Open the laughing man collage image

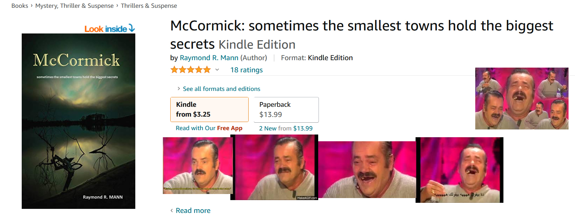tap(521, 98)
